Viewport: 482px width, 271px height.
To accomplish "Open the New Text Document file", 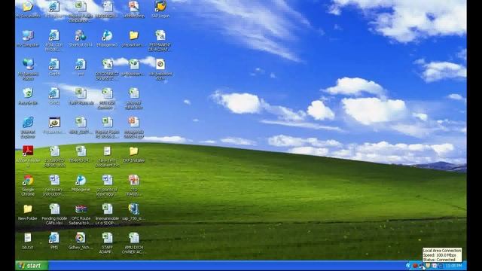I will tap(107, 151).
